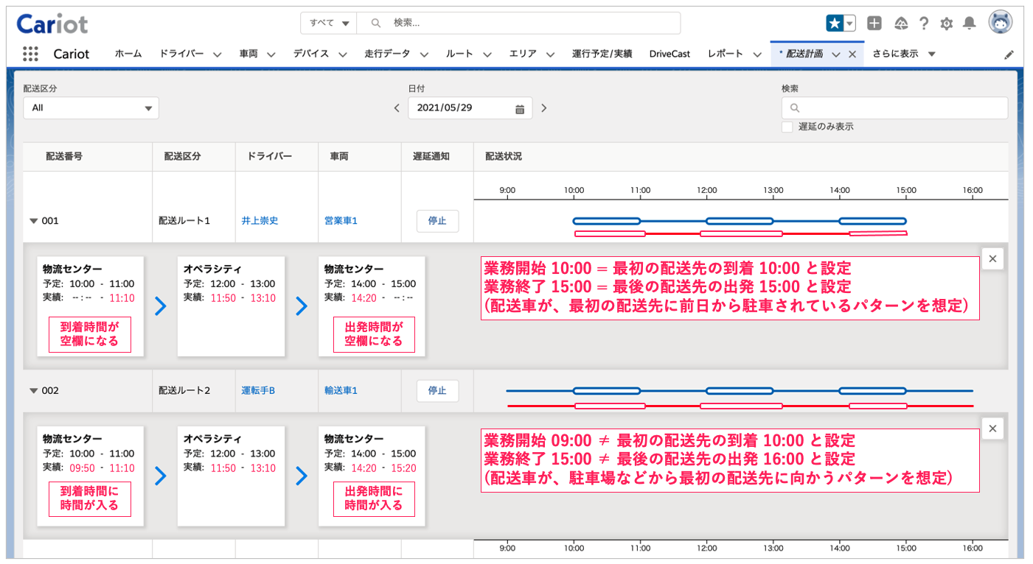
Task: Select the 走行データ tab
Action: [x=387, y=54]
